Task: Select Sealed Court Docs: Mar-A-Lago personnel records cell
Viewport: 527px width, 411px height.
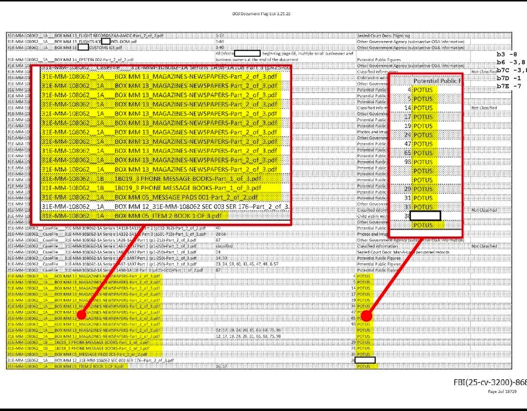Action: (x=403, y=252)
